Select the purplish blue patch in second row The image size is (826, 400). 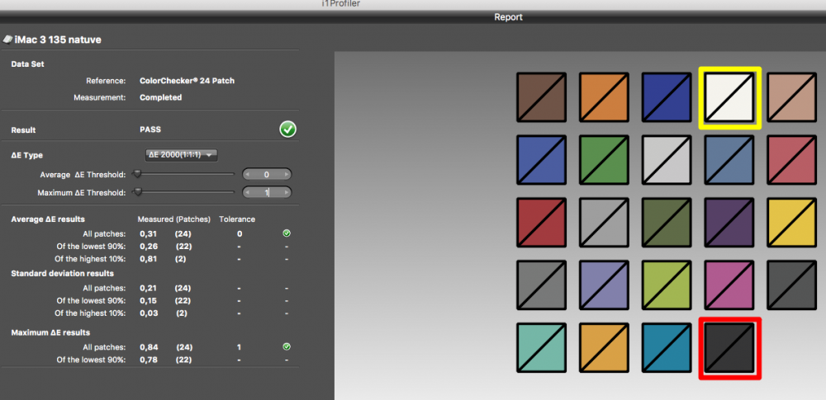tap(541, 160)
